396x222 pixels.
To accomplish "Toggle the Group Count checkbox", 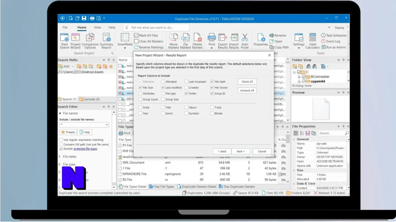I will (x=140, y=99).
